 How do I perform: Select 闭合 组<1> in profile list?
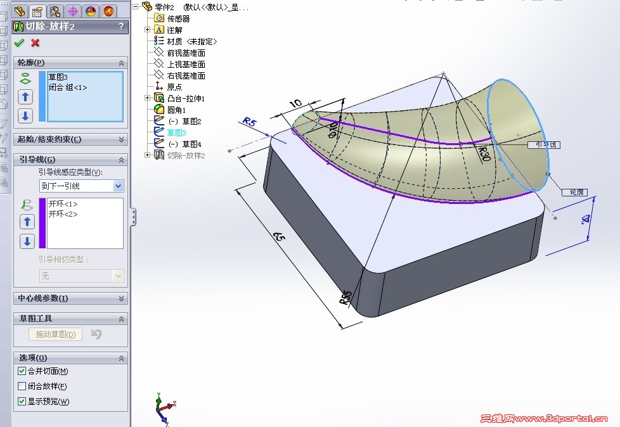pyautogui.click(x=68, y=87)
